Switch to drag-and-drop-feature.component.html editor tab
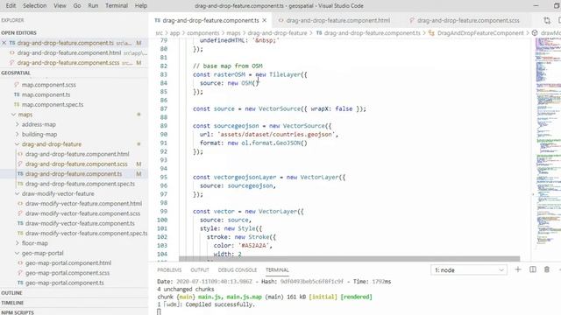This screenshot has height=315, width=561. 337,21
